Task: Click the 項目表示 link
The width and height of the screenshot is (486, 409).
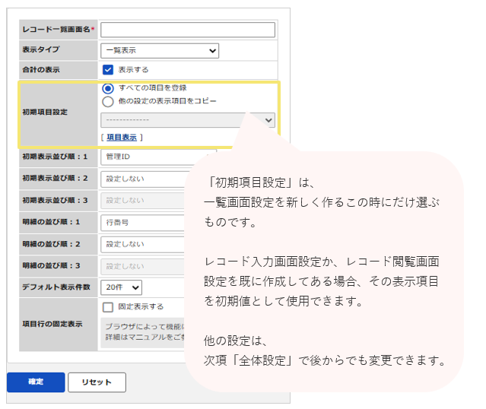Action: tap(122, 138)
